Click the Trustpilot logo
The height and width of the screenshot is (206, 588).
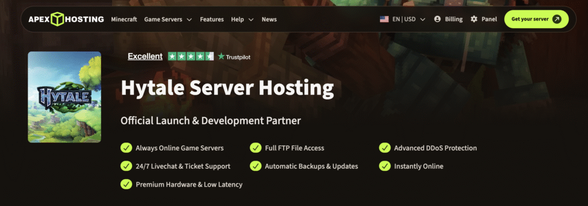234,57
